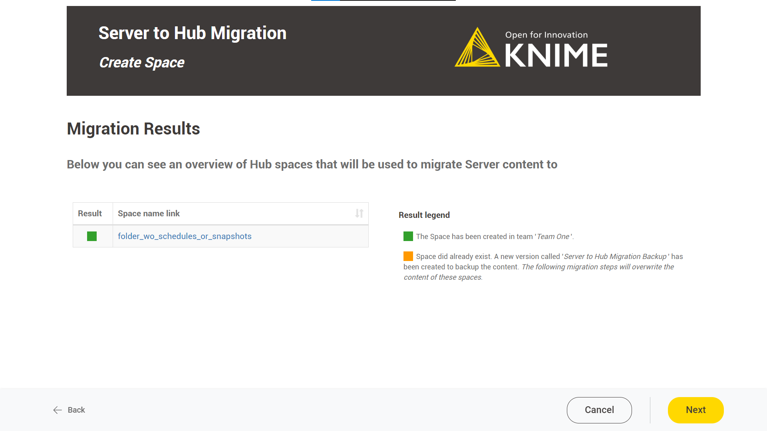Open the folder_wo_schedules_or_snapshots space link
The width and height of the screenshot is (767, 431).
pos(185,236)
